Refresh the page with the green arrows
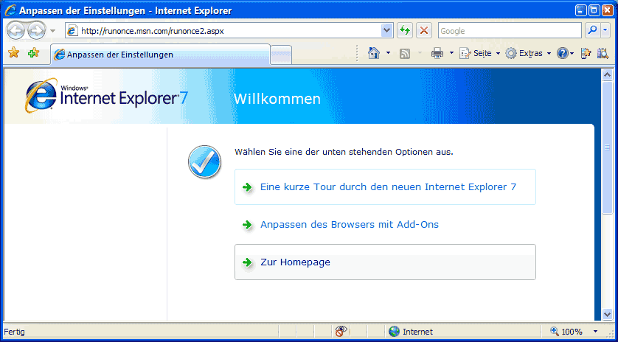618x342 pixels. [x=404, y=30]
